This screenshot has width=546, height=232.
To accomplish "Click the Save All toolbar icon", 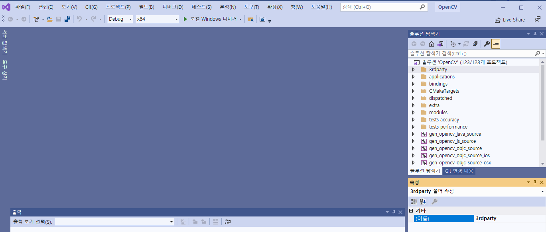I will [x=67, y=19].
